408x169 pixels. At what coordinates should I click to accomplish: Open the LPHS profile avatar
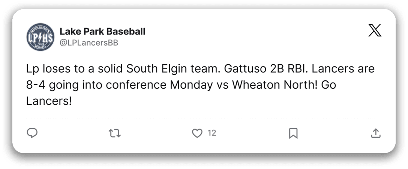pyautogui.click(x=39, y=38)
